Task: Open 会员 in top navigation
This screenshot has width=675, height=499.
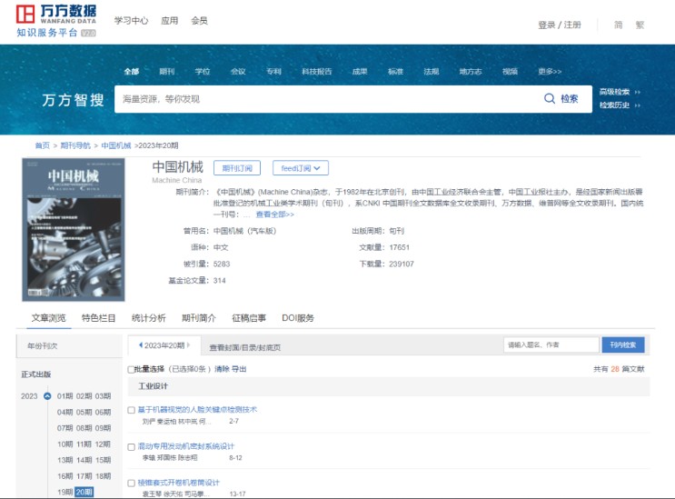Action: point(199,20)
